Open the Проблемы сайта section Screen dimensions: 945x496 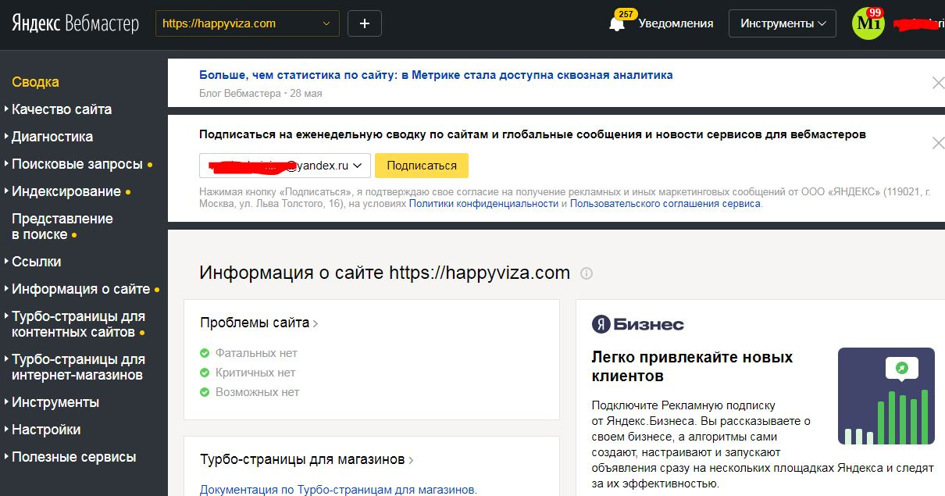coord(259,323)
